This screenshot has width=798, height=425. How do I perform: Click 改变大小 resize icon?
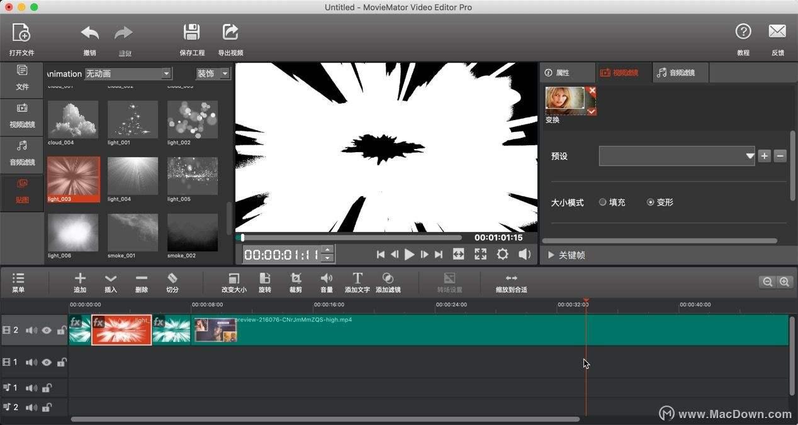point(233,278)
